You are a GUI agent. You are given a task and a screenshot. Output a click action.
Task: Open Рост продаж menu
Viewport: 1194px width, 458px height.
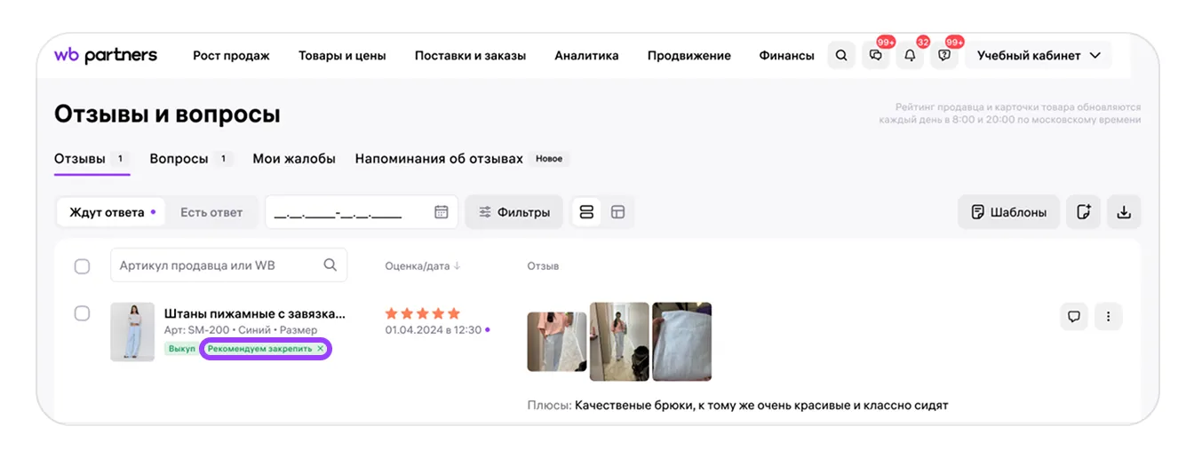pos(231,55)
